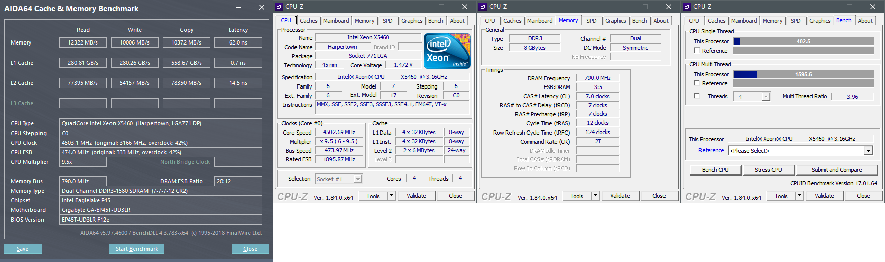Open Tools dropdown arrow in Memory window
Image resolution: width=885 pixels, height=262 pixels.
[595, 196]
